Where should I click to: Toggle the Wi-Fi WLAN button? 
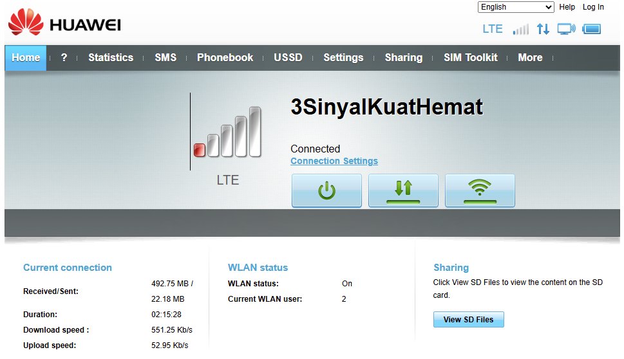pyautogui.click(x=480, y=190)
